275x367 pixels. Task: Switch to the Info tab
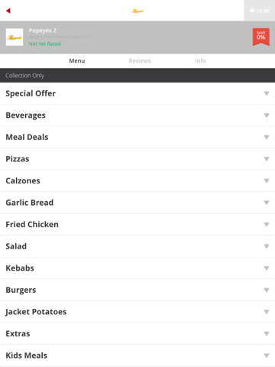(x=200, y=61)
